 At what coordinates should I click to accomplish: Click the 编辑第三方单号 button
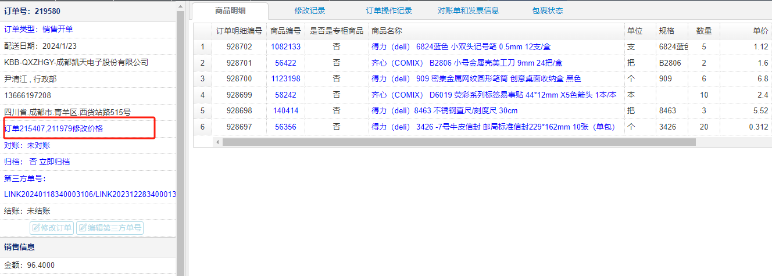point(109,228)
